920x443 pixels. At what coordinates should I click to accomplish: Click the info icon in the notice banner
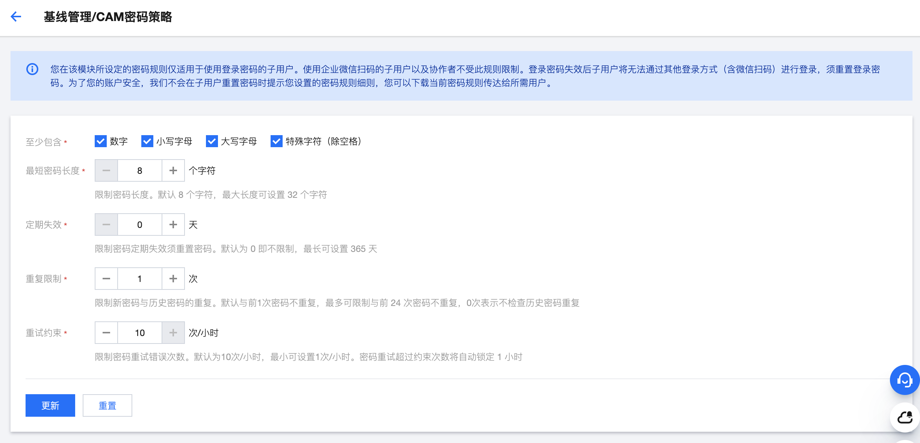pyautogui.click(x=32, y=69)
